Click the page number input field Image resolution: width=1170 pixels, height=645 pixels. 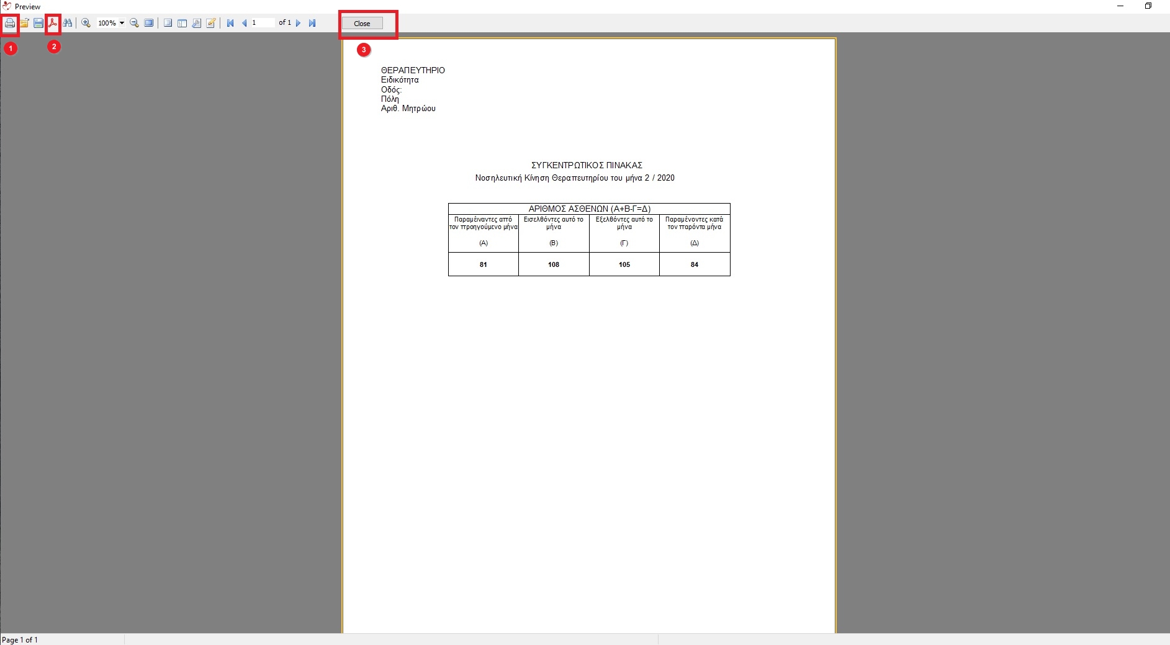(262, 23)
